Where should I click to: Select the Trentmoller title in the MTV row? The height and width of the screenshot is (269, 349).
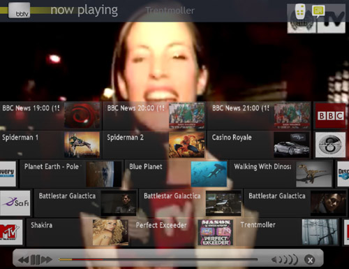(x=258, y=225)
